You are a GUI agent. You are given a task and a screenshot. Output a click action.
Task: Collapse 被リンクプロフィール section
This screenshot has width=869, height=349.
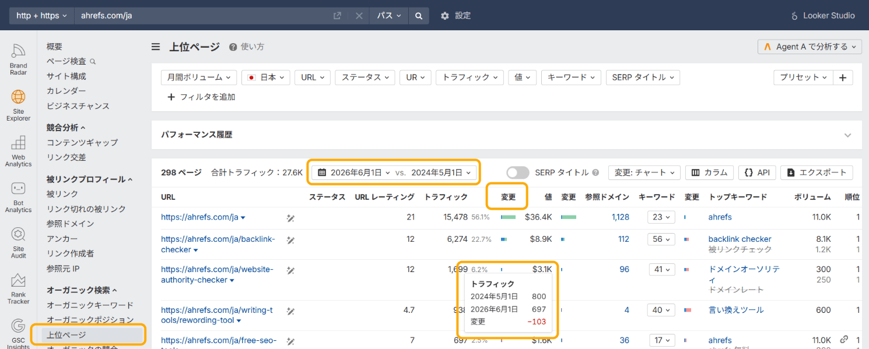89,179
